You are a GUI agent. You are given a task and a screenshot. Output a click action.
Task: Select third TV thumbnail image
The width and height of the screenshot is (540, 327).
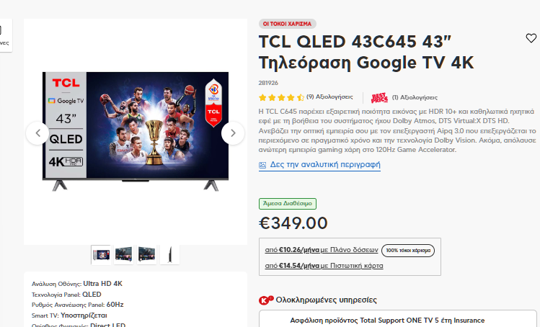click(x=146, y=255)
